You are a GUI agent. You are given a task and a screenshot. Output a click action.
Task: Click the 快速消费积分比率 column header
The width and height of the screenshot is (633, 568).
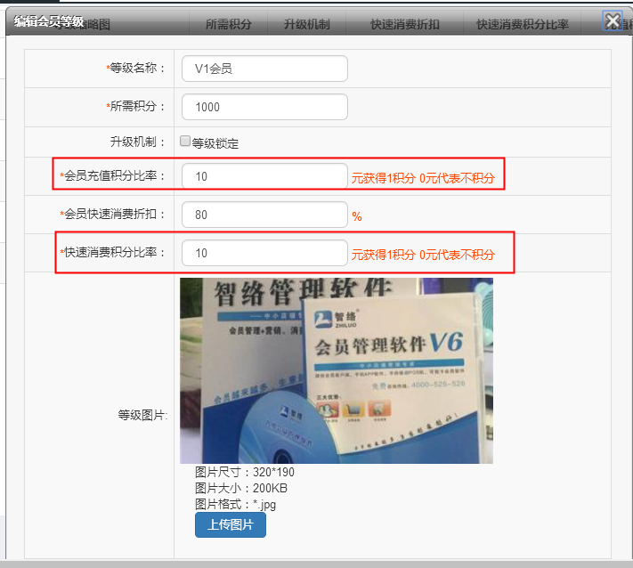coord(523,24)
